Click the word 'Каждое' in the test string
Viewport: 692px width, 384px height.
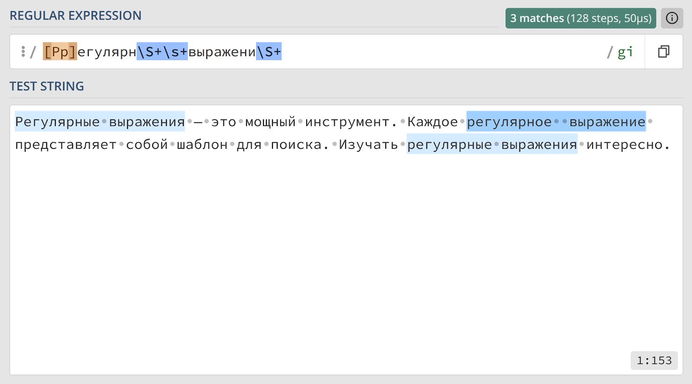[x=432, y=122]
